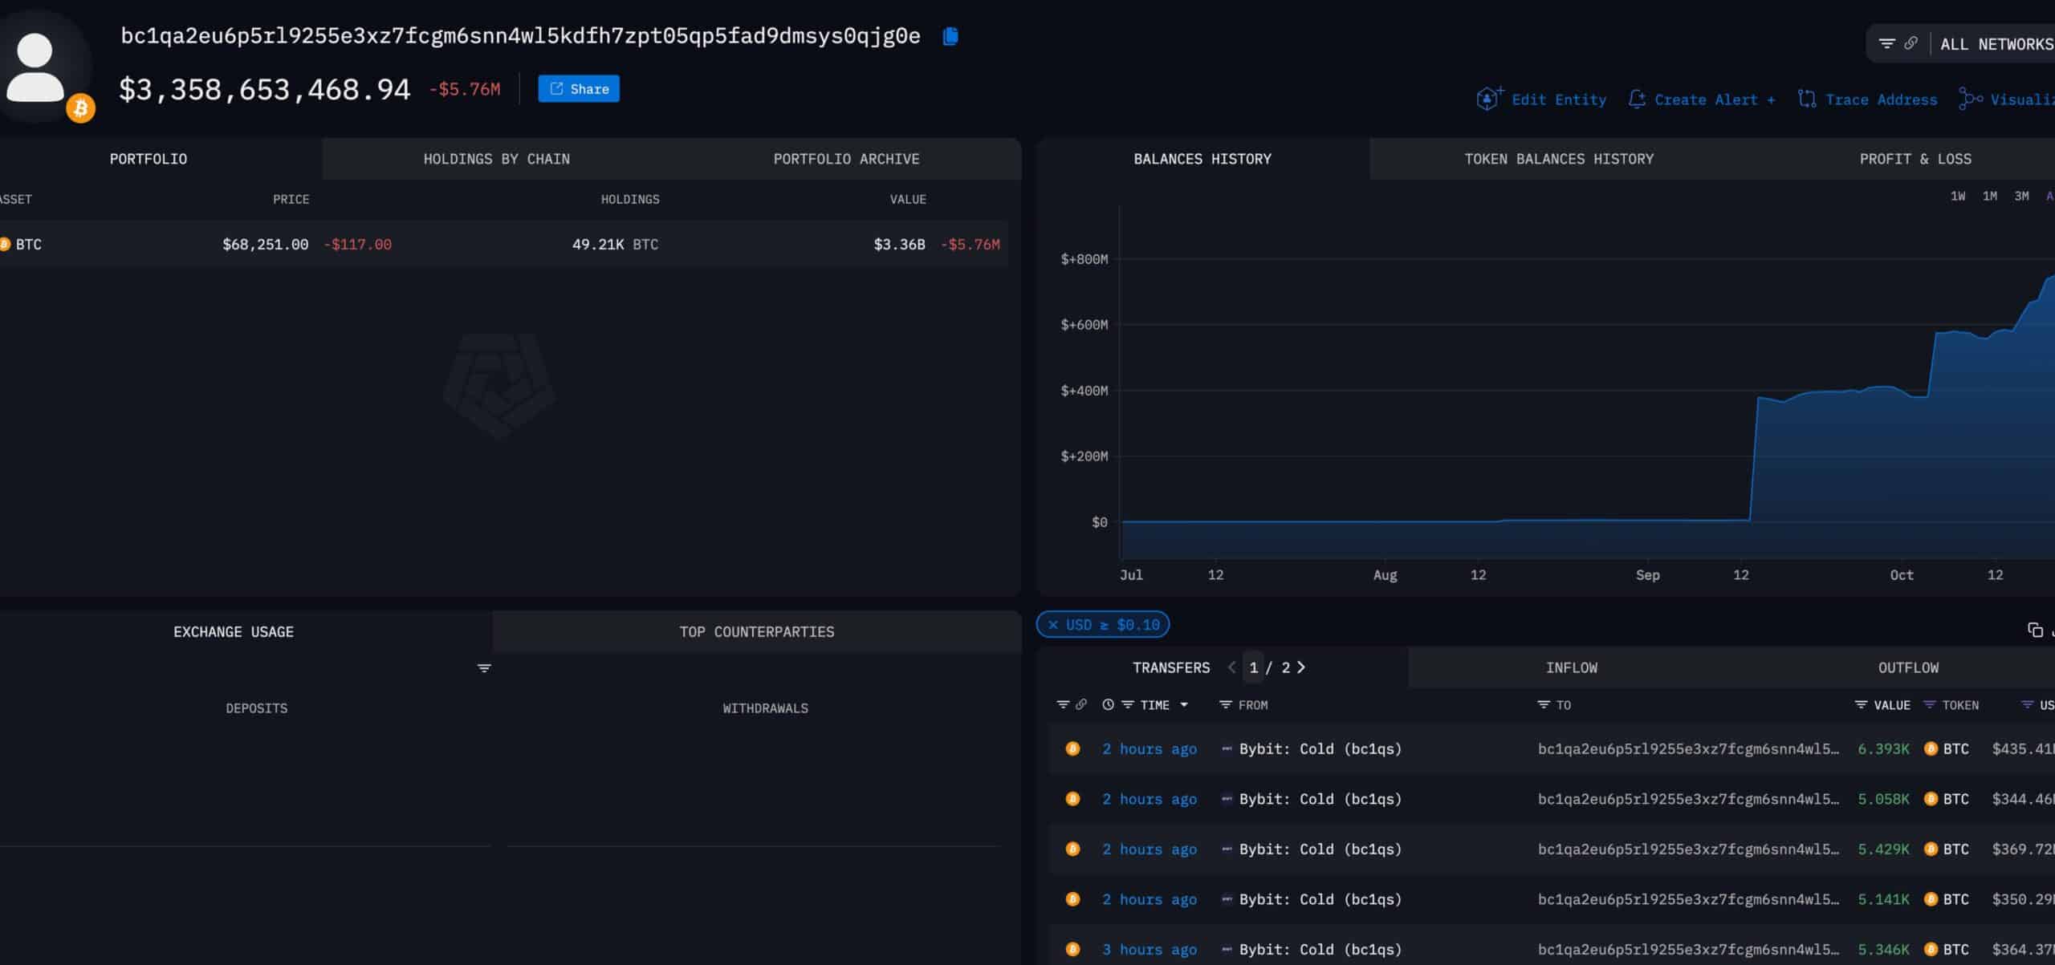The width and height of the screenshot is (2055, 965).
Task: Select the TRANSFERS tab
Action: tap(1171, 667)
